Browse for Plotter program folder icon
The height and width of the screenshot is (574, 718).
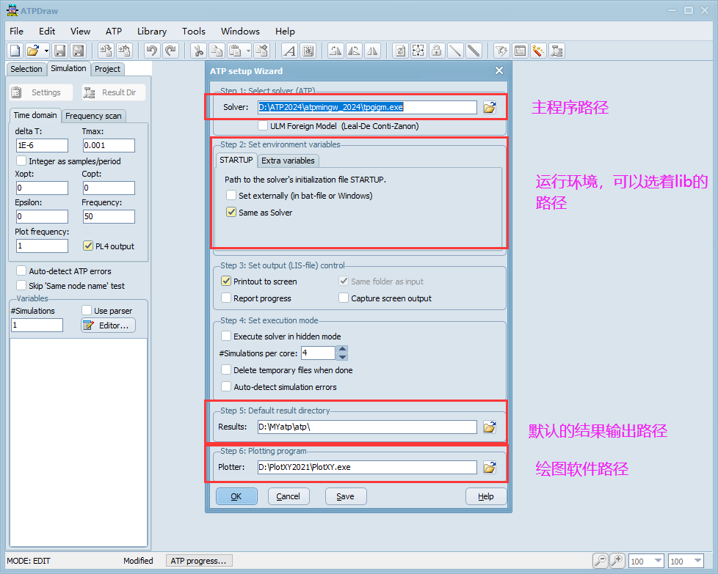pos(490,467)
